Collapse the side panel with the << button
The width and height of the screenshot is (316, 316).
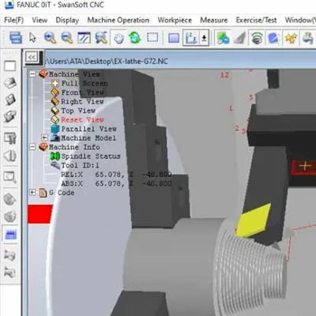[x=32, y=57]
